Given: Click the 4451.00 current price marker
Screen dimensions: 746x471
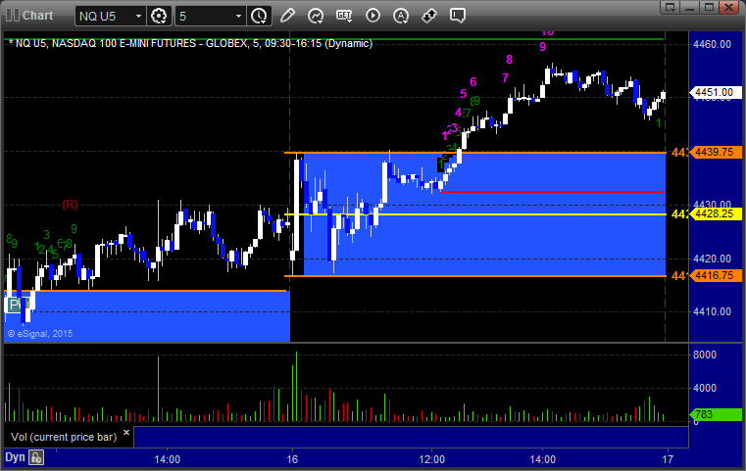Looking at the screenshot, I should [x=715, y=92].
